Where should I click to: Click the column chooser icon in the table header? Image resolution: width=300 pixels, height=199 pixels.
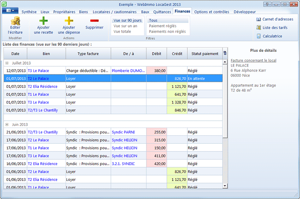click(225, 53)
